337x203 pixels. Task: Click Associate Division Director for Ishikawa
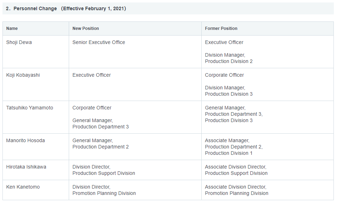pos(235,167)
